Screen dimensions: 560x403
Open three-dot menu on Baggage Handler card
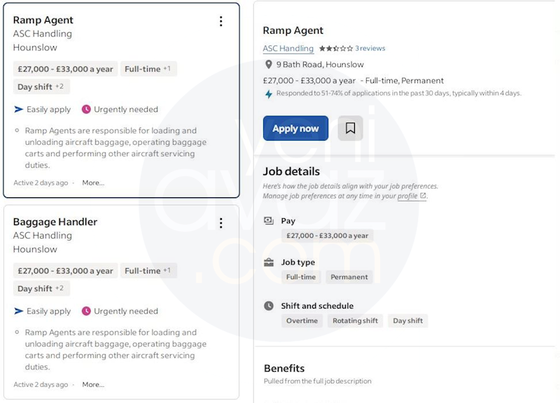(x=221, y=223)
